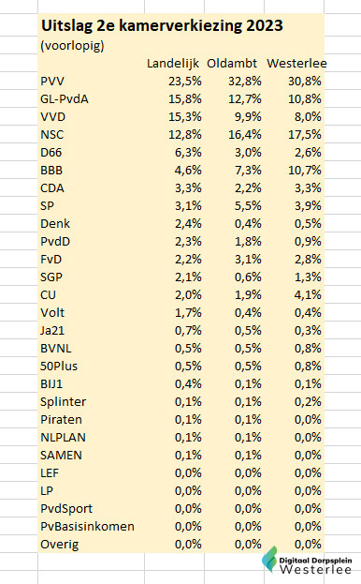Select D66 Landelijk value 6,3%
The image size is (361, 584).
(188, 153)
